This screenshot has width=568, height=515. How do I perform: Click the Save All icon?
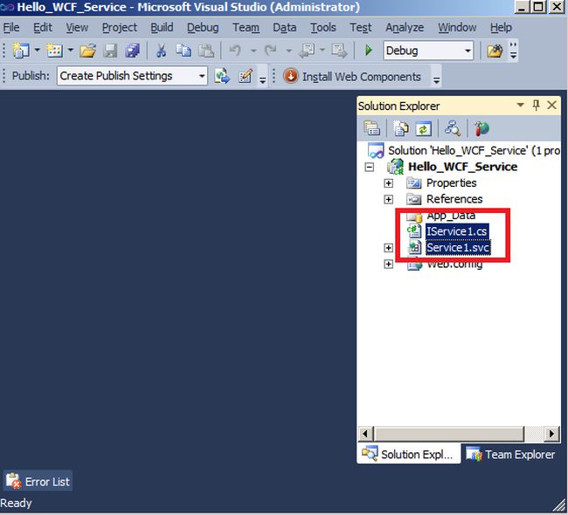click(x=132, y=51)
